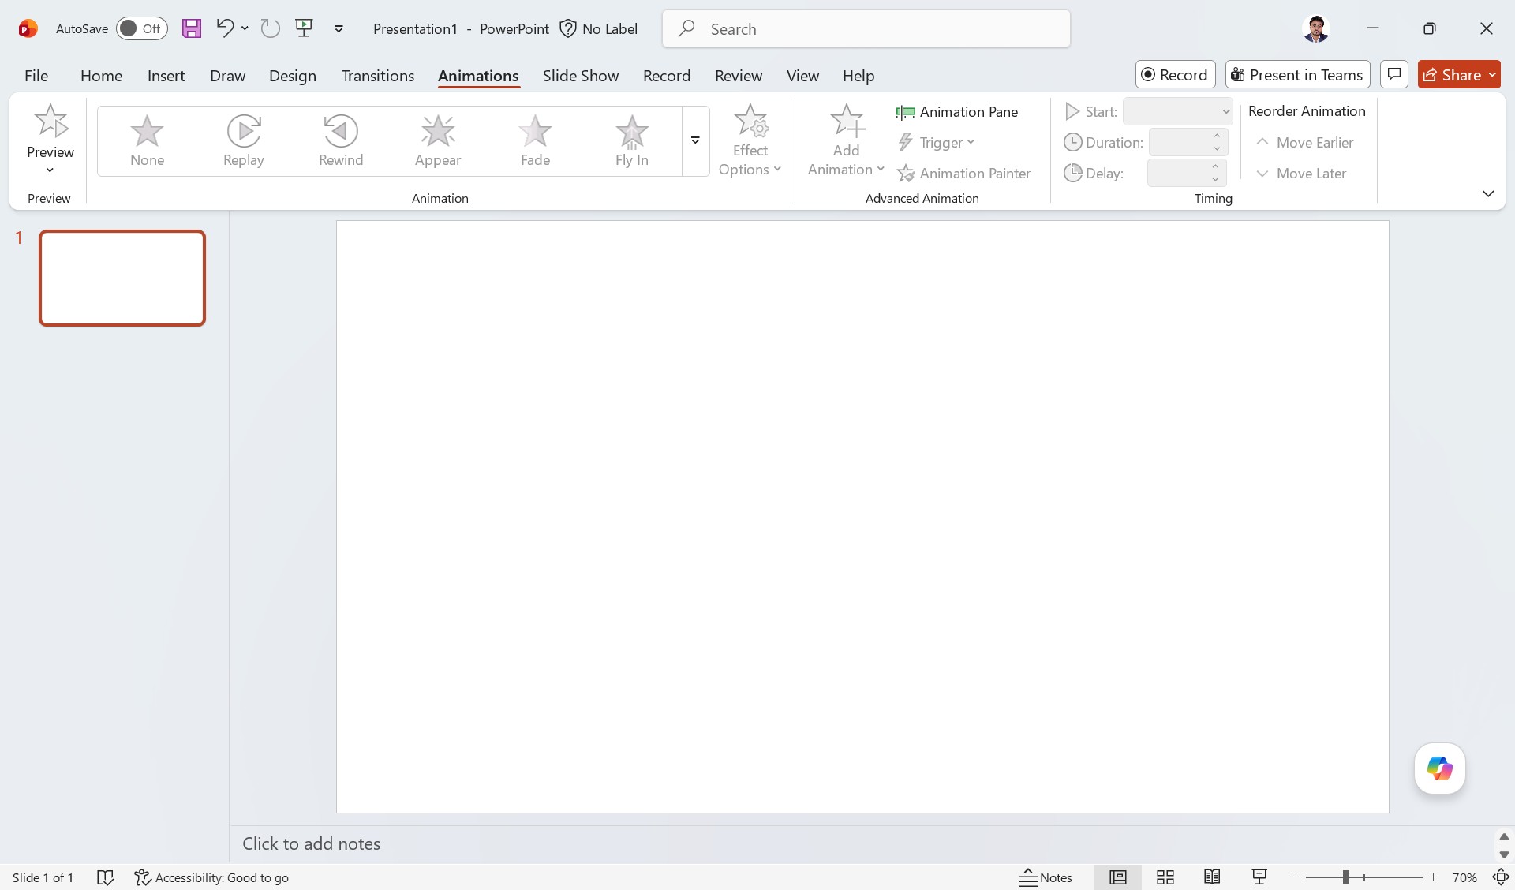The image size is (1515, 890).
Task: Open the Draw tab
Action: pyautogui.click(x=227, y=76)
